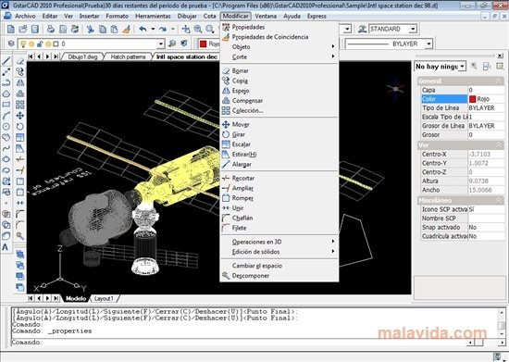The image size is (509, 362).
Task: Open the Herramientas menu
Action: [153, 16]
